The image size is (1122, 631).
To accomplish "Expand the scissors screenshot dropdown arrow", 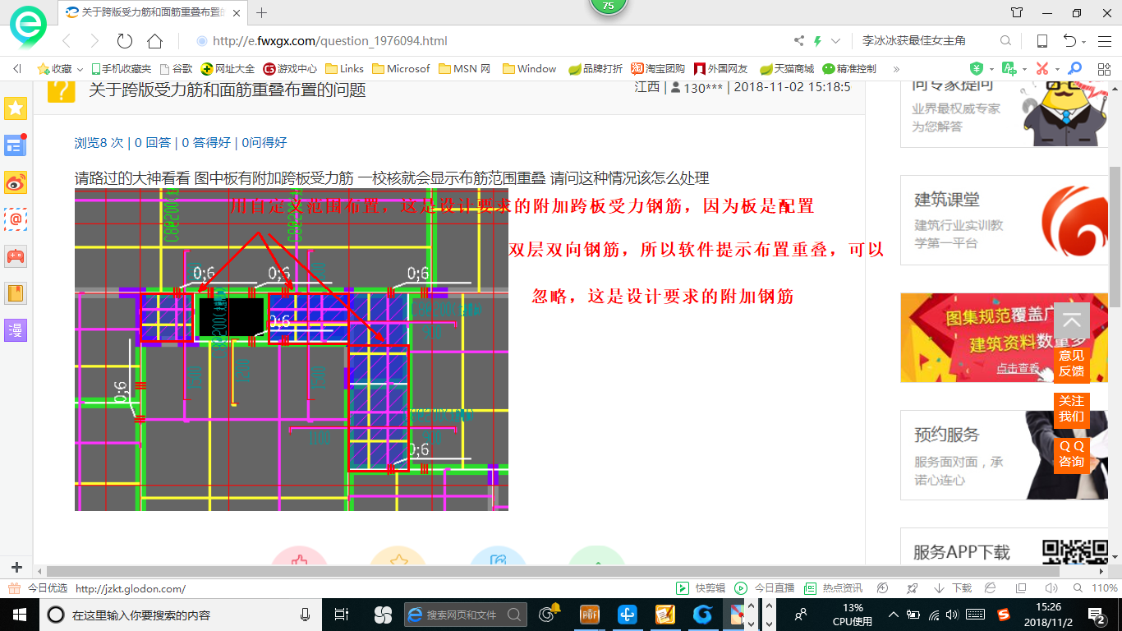I will [1057, 70].
